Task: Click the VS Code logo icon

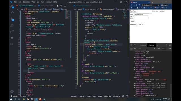Action: click(x=11, y=2)
